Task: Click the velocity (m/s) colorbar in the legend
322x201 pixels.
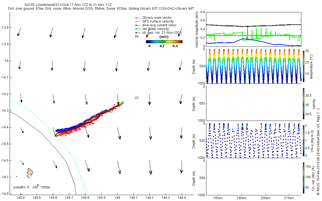Action: point(164,42)
